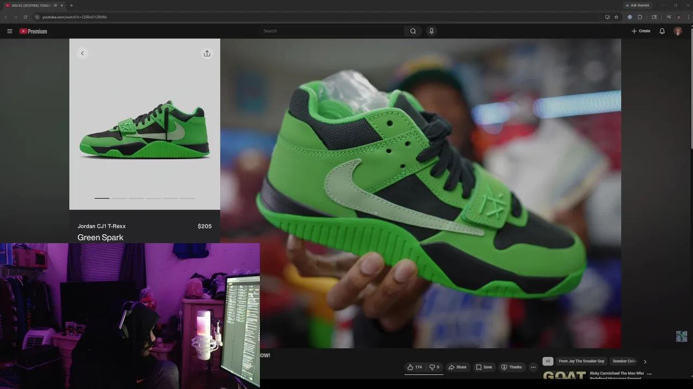Screen dimensions: 693x389
Task: Select the All filter chip
Action: pyautogui.click(x=548, y=361)
